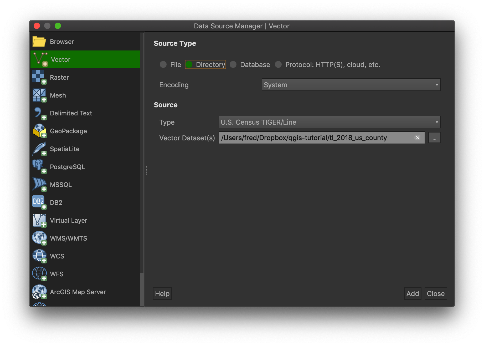The image size is (484, 346).
Task: Click the PostgreSQL elephant icon
Action: tap(39, 167)
